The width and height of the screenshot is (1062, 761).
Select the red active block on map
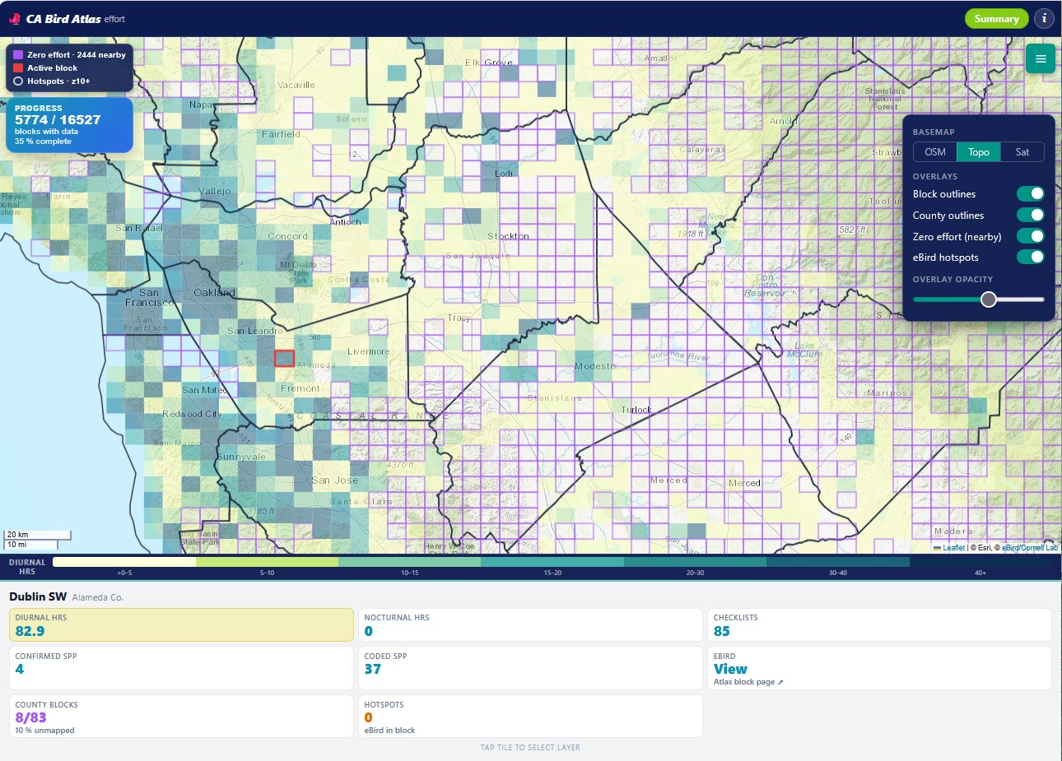[x=284, y=359]
